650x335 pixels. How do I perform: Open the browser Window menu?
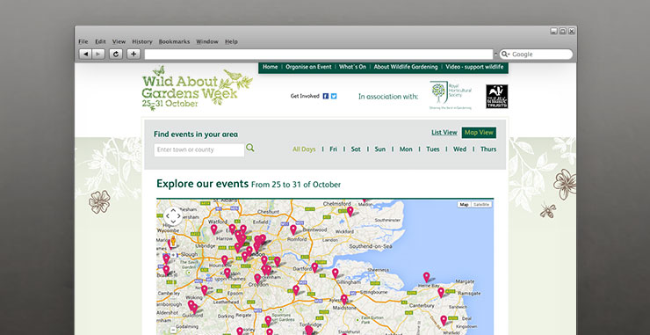207,41
